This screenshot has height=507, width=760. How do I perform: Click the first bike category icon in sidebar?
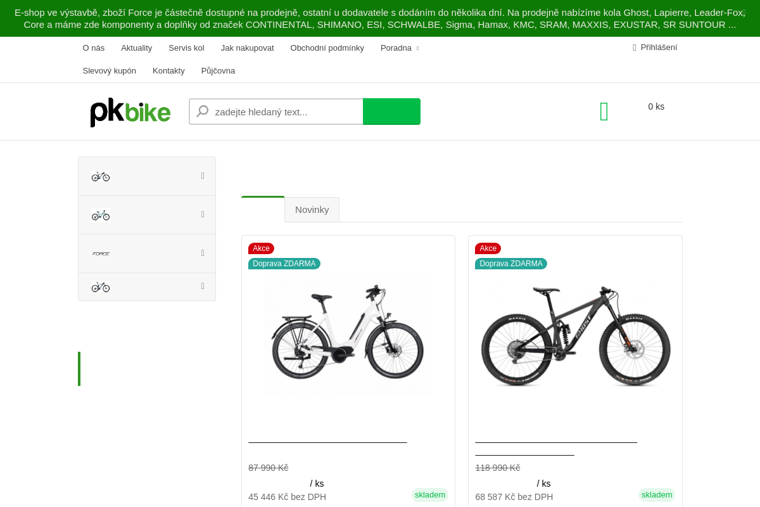[100, 176]
